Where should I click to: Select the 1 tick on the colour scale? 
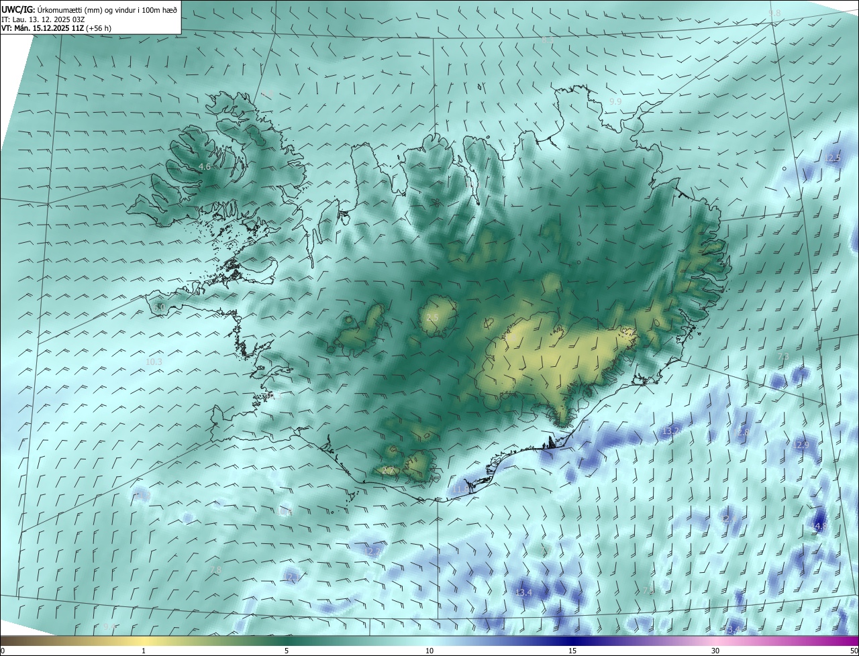click(x=144, y=651)
